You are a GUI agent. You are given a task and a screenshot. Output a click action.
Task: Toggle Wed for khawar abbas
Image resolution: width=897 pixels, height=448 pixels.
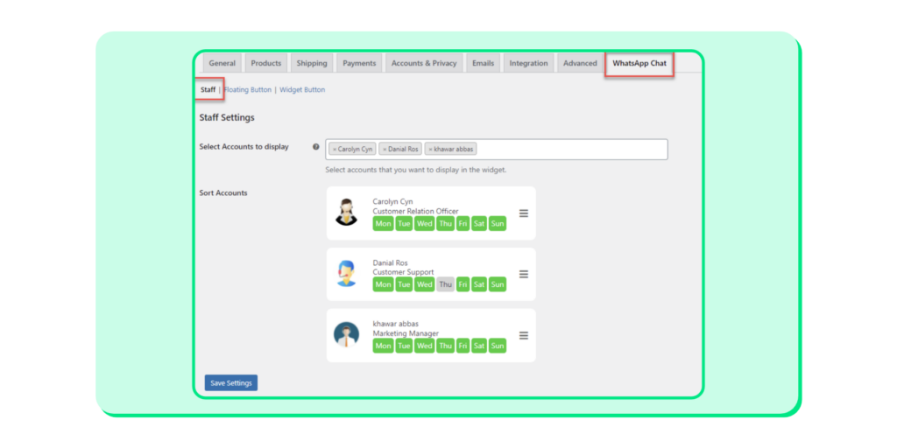pos(425,346)
